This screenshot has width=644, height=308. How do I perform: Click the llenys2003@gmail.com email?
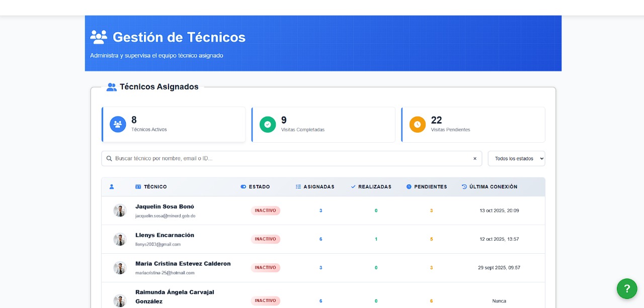click(x=158, y=244)
